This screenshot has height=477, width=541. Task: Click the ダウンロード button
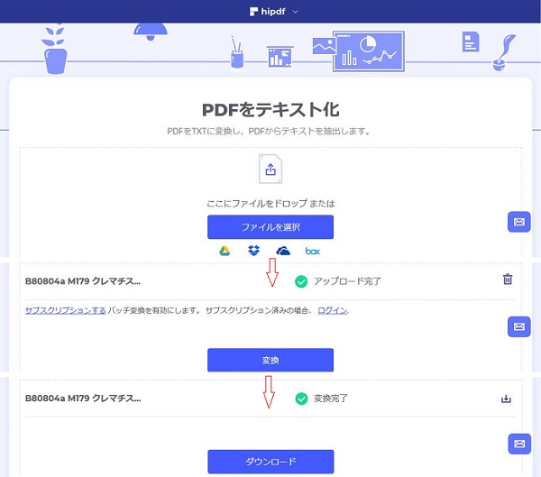(270, 462)
